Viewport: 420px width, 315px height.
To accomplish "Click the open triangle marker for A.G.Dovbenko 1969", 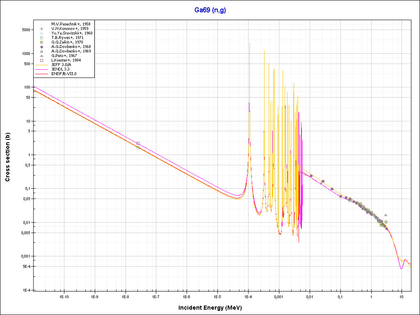I will tap(42, 51).
